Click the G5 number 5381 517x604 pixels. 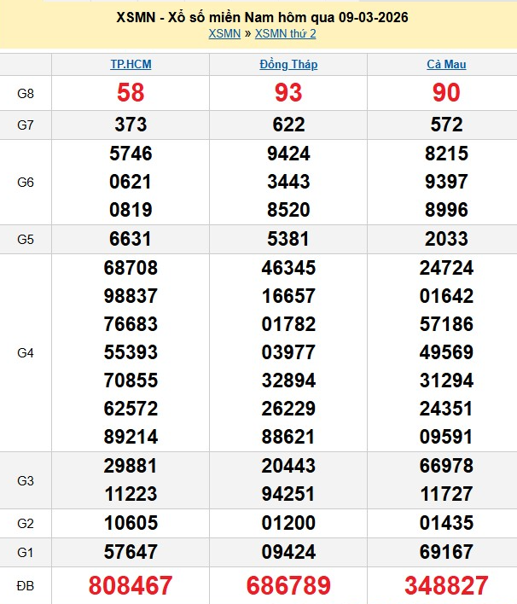[288, 239]
